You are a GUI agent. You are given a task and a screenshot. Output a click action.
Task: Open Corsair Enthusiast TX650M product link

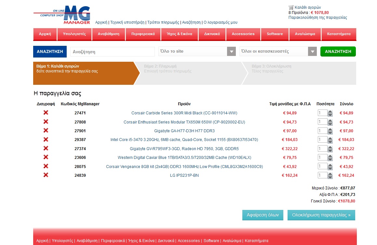point(184,122)
